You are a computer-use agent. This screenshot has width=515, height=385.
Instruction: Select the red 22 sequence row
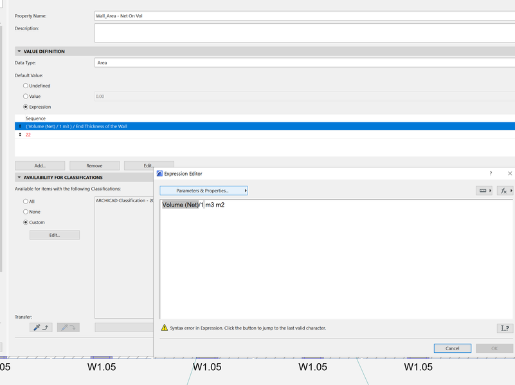(265, 135)
